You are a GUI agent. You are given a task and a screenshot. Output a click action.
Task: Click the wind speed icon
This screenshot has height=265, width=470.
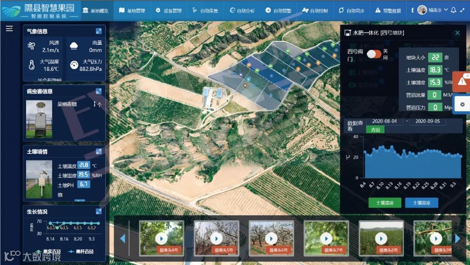tap(31, 46)
